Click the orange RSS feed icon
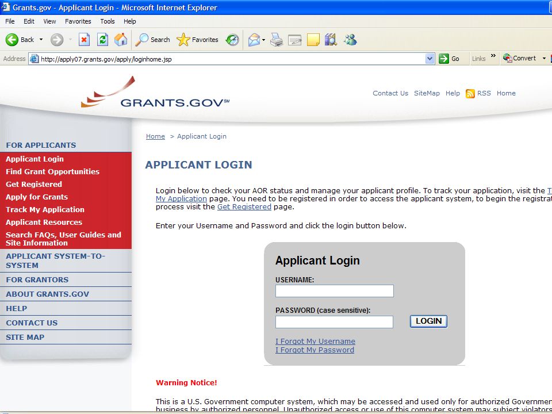552x414 pixels. [470, 94]
